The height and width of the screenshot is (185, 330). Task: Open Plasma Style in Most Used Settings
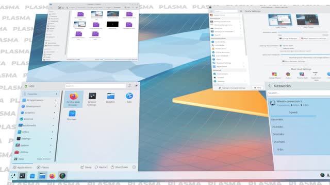[x=302, y=76]
